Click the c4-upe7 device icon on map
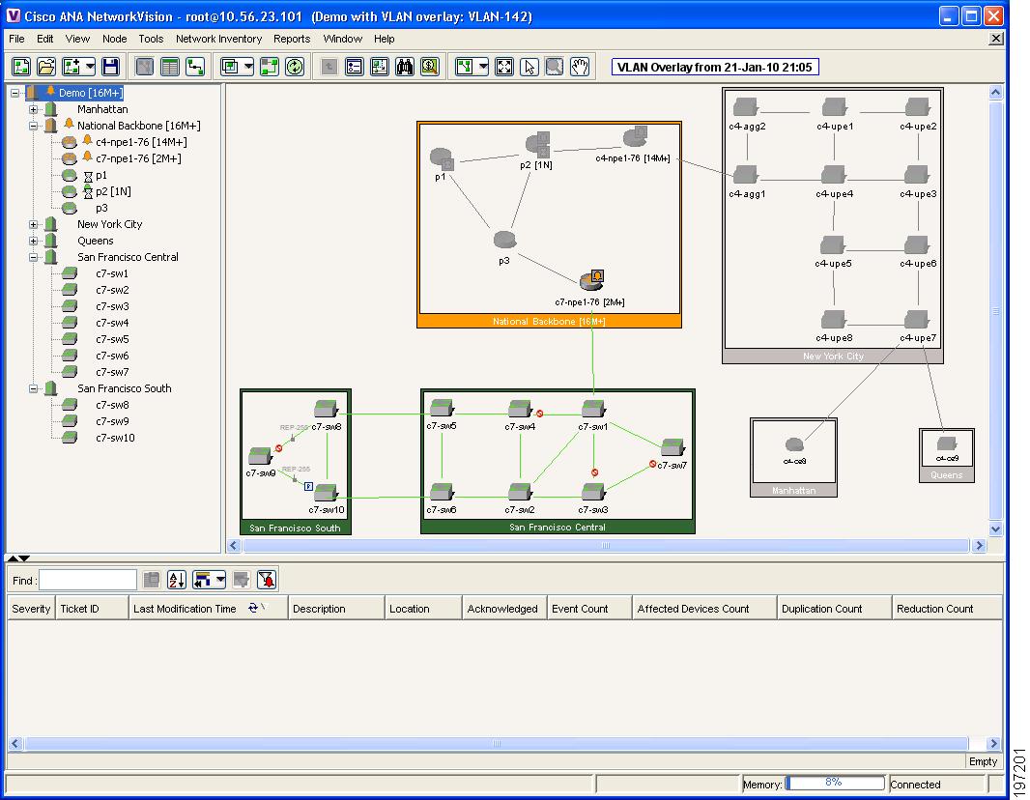1030x800 pixels. pyautogui.click(x=916, y=320)
